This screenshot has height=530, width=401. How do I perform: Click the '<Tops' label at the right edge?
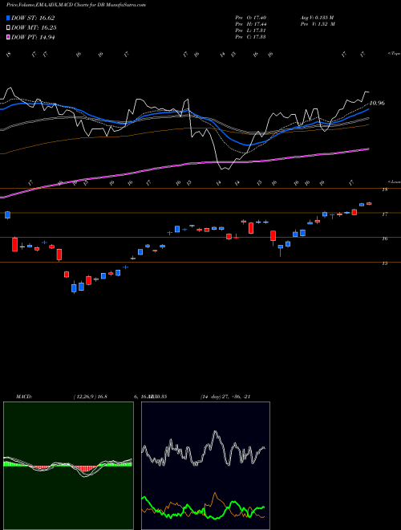tap(394, 54)
